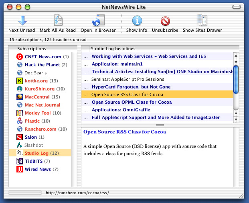
Task: Select the Wired News feed
Action: click(37, 169)
